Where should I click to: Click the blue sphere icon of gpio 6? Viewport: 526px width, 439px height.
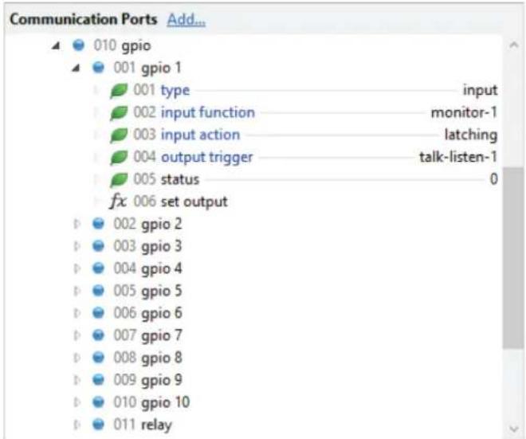pyautogui.click(x=98, y=312)
